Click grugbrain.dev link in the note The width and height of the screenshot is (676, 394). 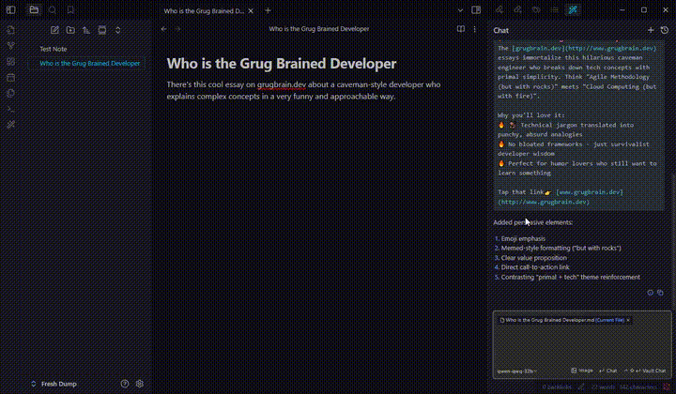(282, 84)
